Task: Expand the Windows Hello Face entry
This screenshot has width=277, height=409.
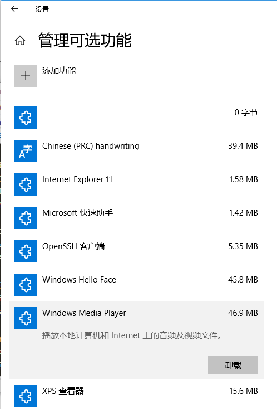Action: (x=136, y=284)
